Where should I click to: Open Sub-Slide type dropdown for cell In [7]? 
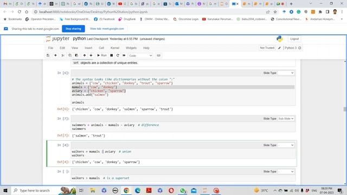click(x=286, y=119)
